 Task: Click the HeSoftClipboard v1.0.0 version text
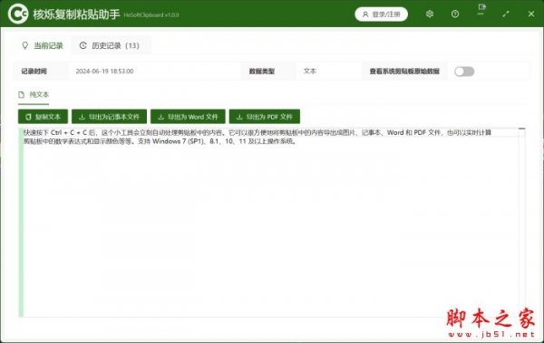pos(151,15)
